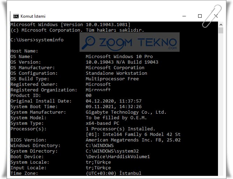Click the 'Input Locale:' label
The height and width of the screenshot is (179, 233).
tap(28, 168)
